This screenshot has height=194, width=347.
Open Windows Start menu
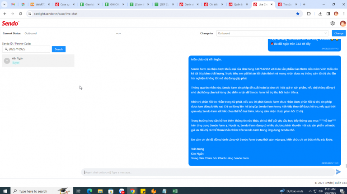coord(5,191)
